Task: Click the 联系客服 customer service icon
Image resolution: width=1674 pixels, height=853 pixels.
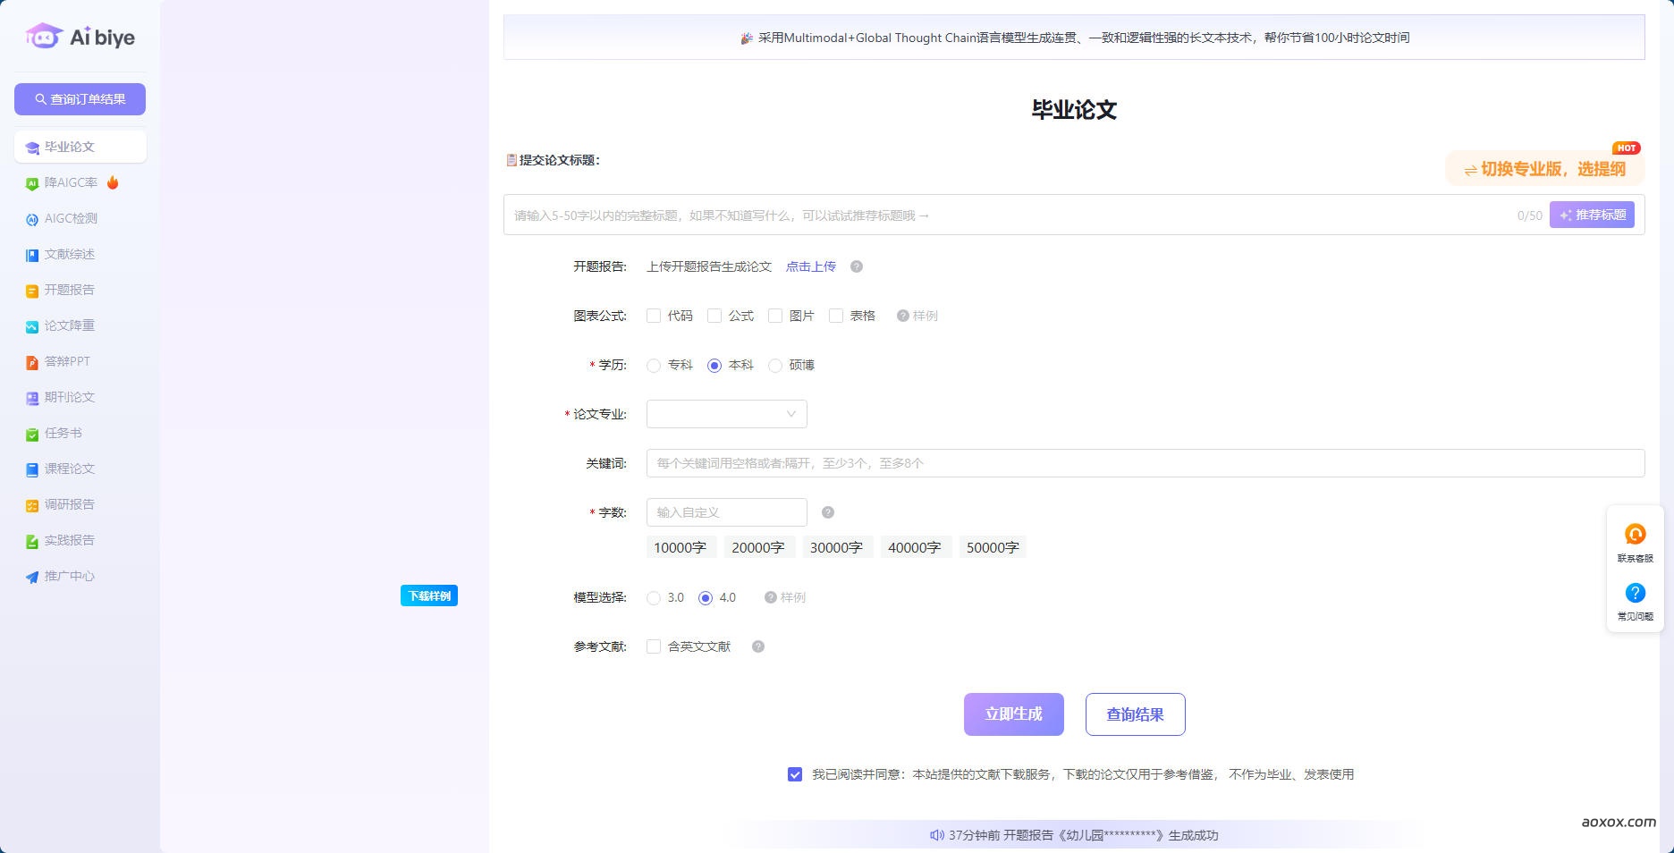Action: tap(1635, 535)
